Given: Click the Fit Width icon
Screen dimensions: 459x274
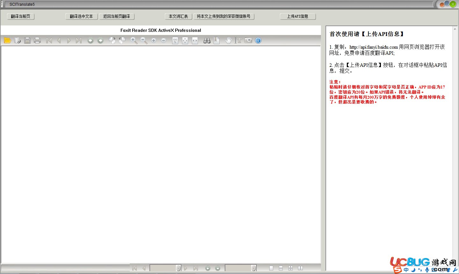Looking at the screenshot, I should point(195,40).
